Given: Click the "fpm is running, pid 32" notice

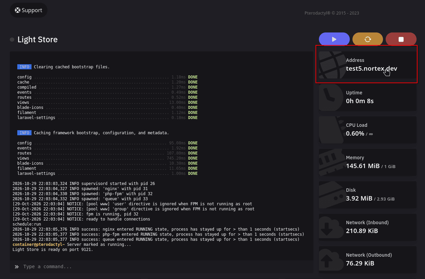Looking at the screenshot, I should (x=75, y=214).
